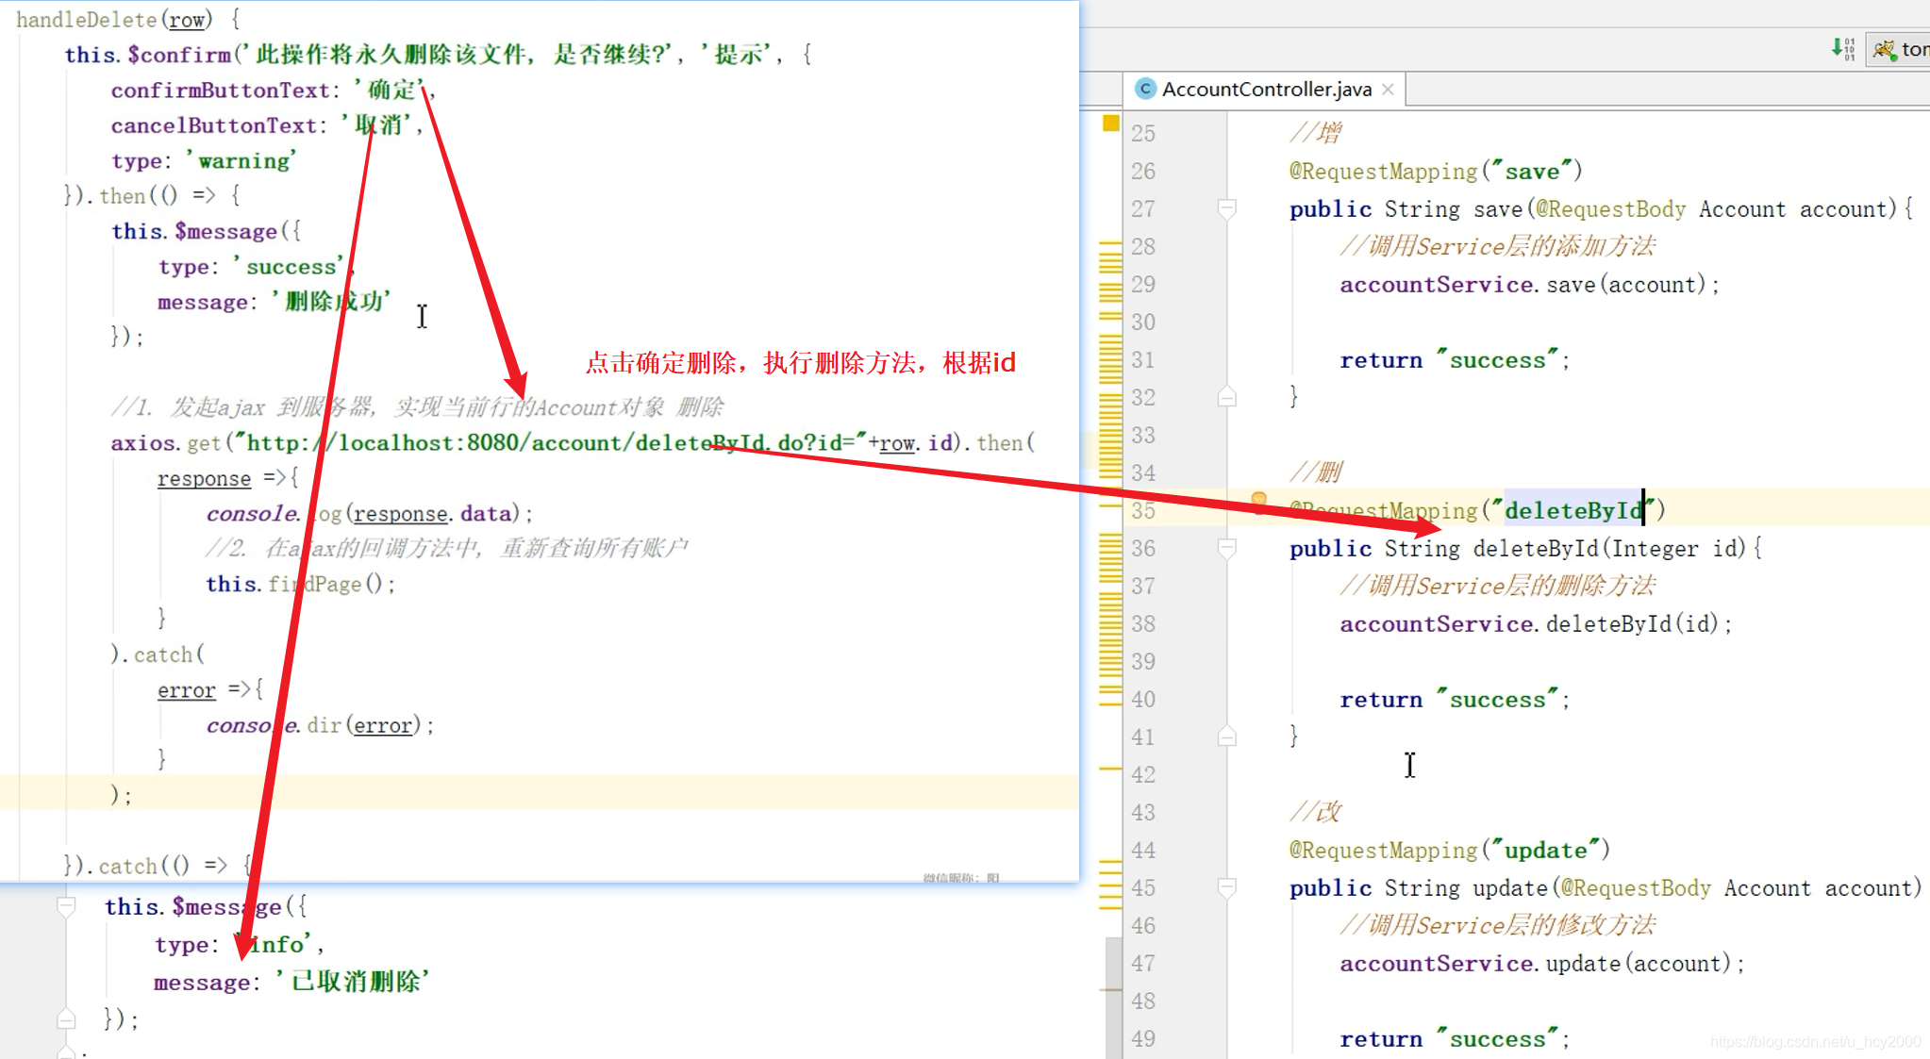This screenshot has width=1930, height=1059.
Task: Click accountService.save(account) call
Action: click(x=1529, y=285)
